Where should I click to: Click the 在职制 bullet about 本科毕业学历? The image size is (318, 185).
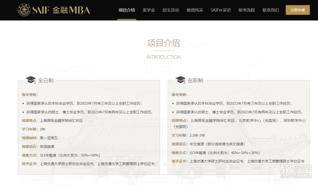point(234,103)
